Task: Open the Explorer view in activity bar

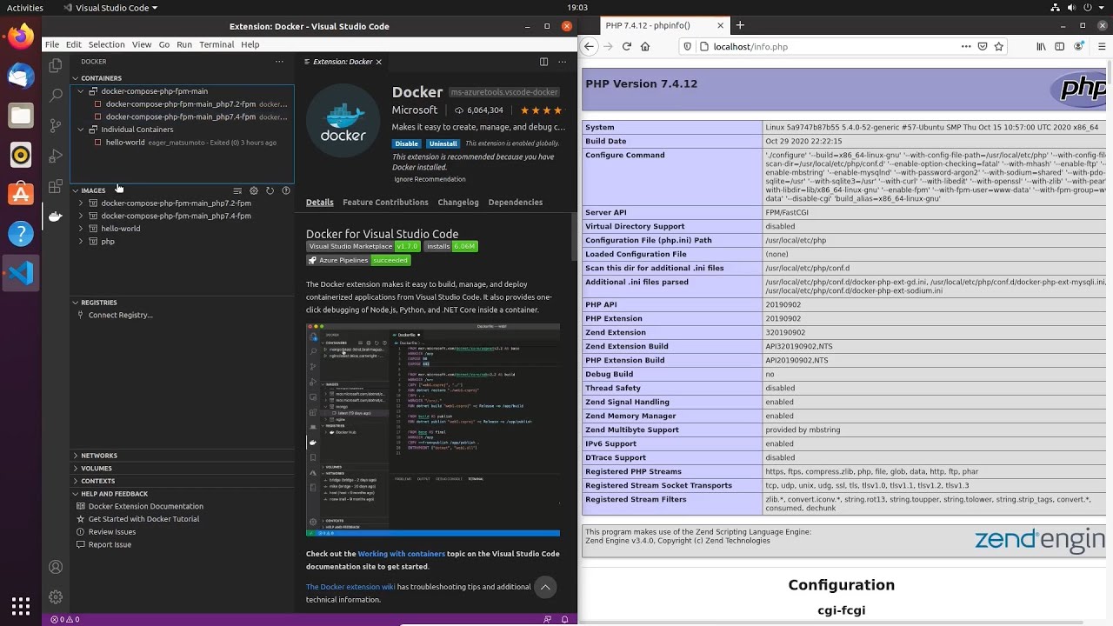Action: point(56,65)
